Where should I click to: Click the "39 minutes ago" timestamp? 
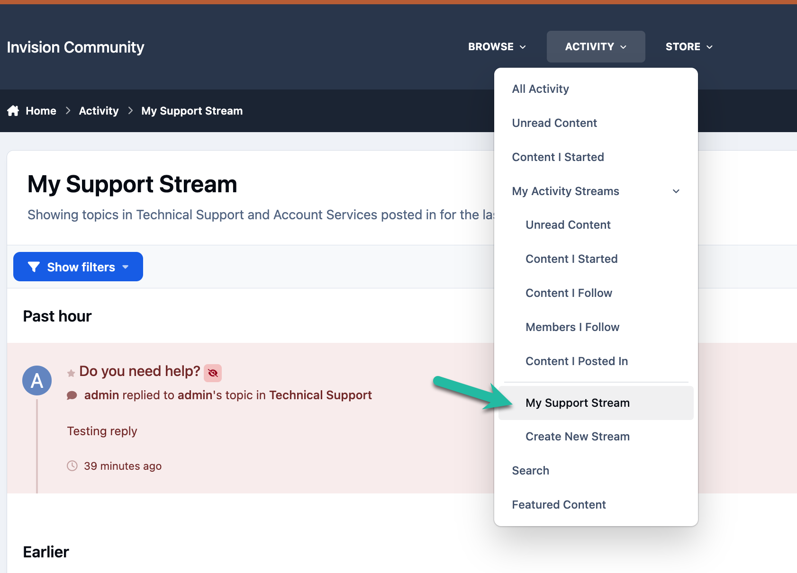click(x=123, y=466)
